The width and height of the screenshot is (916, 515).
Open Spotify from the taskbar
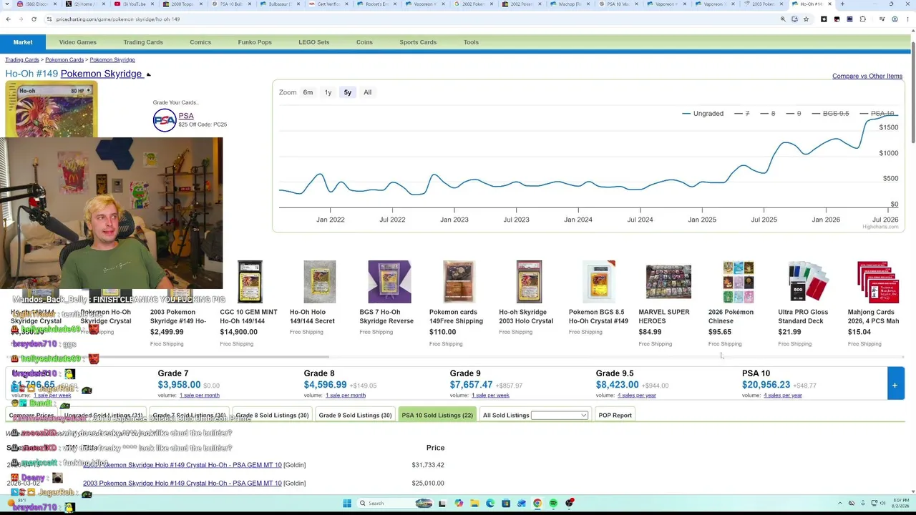coord(553,504)
